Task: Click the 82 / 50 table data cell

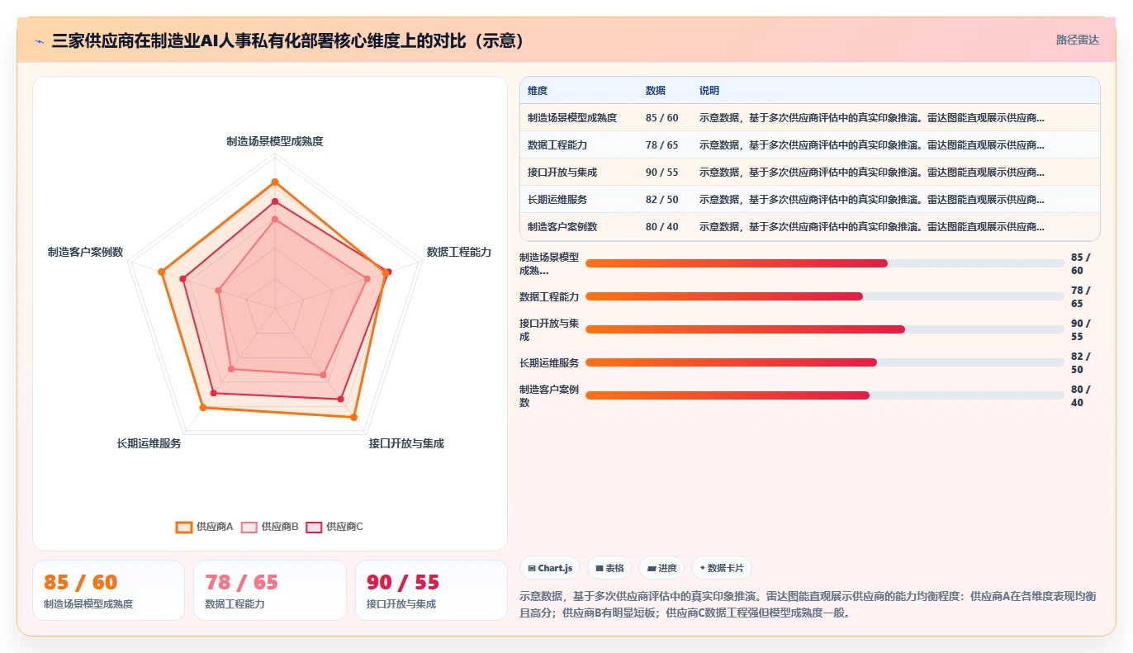Action: (662, 200)
